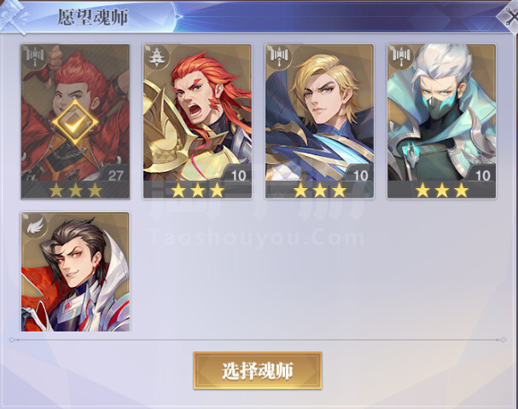This screenshot has width=518, height=409.
Task: Close the 愿望魂师 window
Action: point(509,17)
